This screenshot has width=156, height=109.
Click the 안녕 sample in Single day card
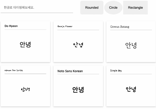click(131, 89)
